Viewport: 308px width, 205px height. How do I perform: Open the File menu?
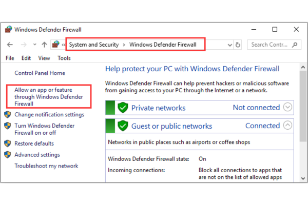tap(10, 58)
